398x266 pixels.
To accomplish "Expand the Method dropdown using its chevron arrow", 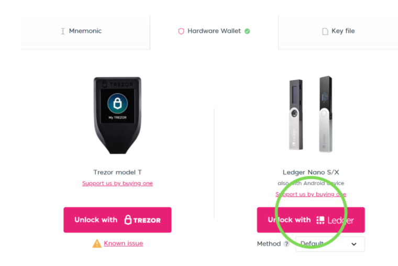I will pyautogui.click(x=354, y=244).
